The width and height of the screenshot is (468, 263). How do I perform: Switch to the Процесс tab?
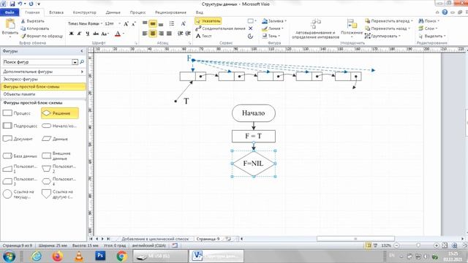click(137, 12)
